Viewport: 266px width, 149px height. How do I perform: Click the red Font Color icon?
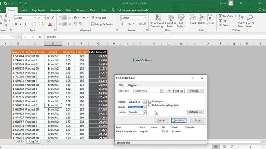click(x=50, y=24)
